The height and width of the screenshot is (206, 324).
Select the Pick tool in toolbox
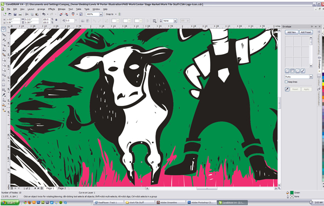(x=4, y=29)
